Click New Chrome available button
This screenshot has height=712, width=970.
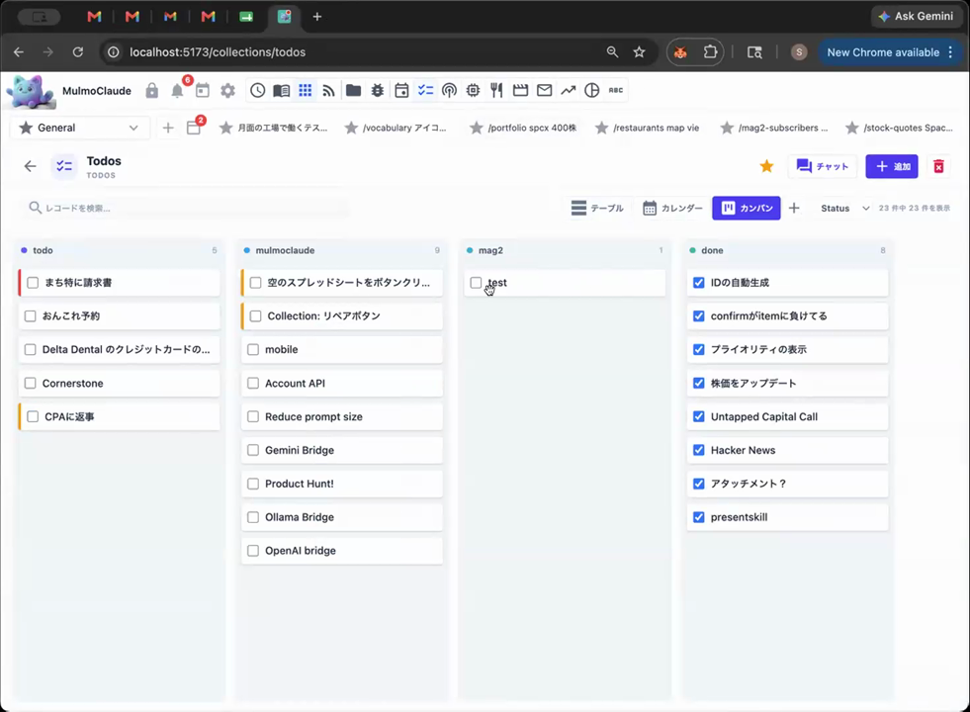(x=890, y=52)
